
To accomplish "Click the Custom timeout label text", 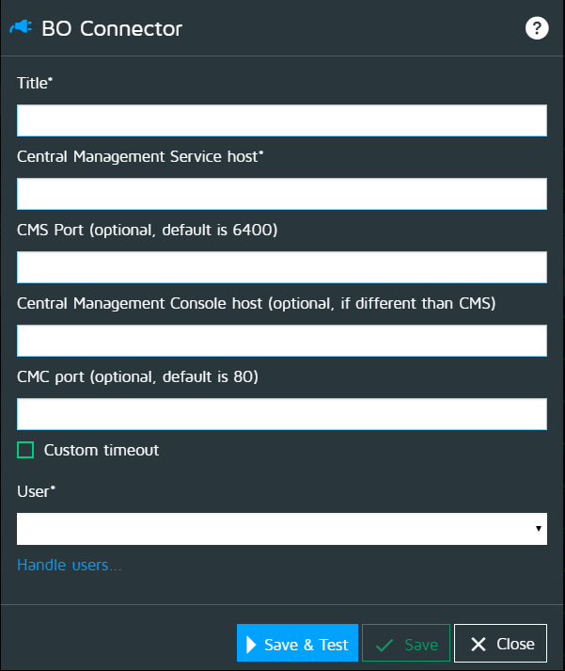I will [x=102, y=450].
